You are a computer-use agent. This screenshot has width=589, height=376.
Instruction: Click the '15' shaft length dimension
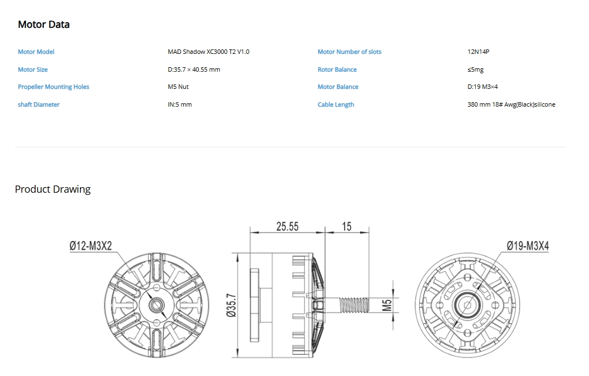tap(347, 227)
